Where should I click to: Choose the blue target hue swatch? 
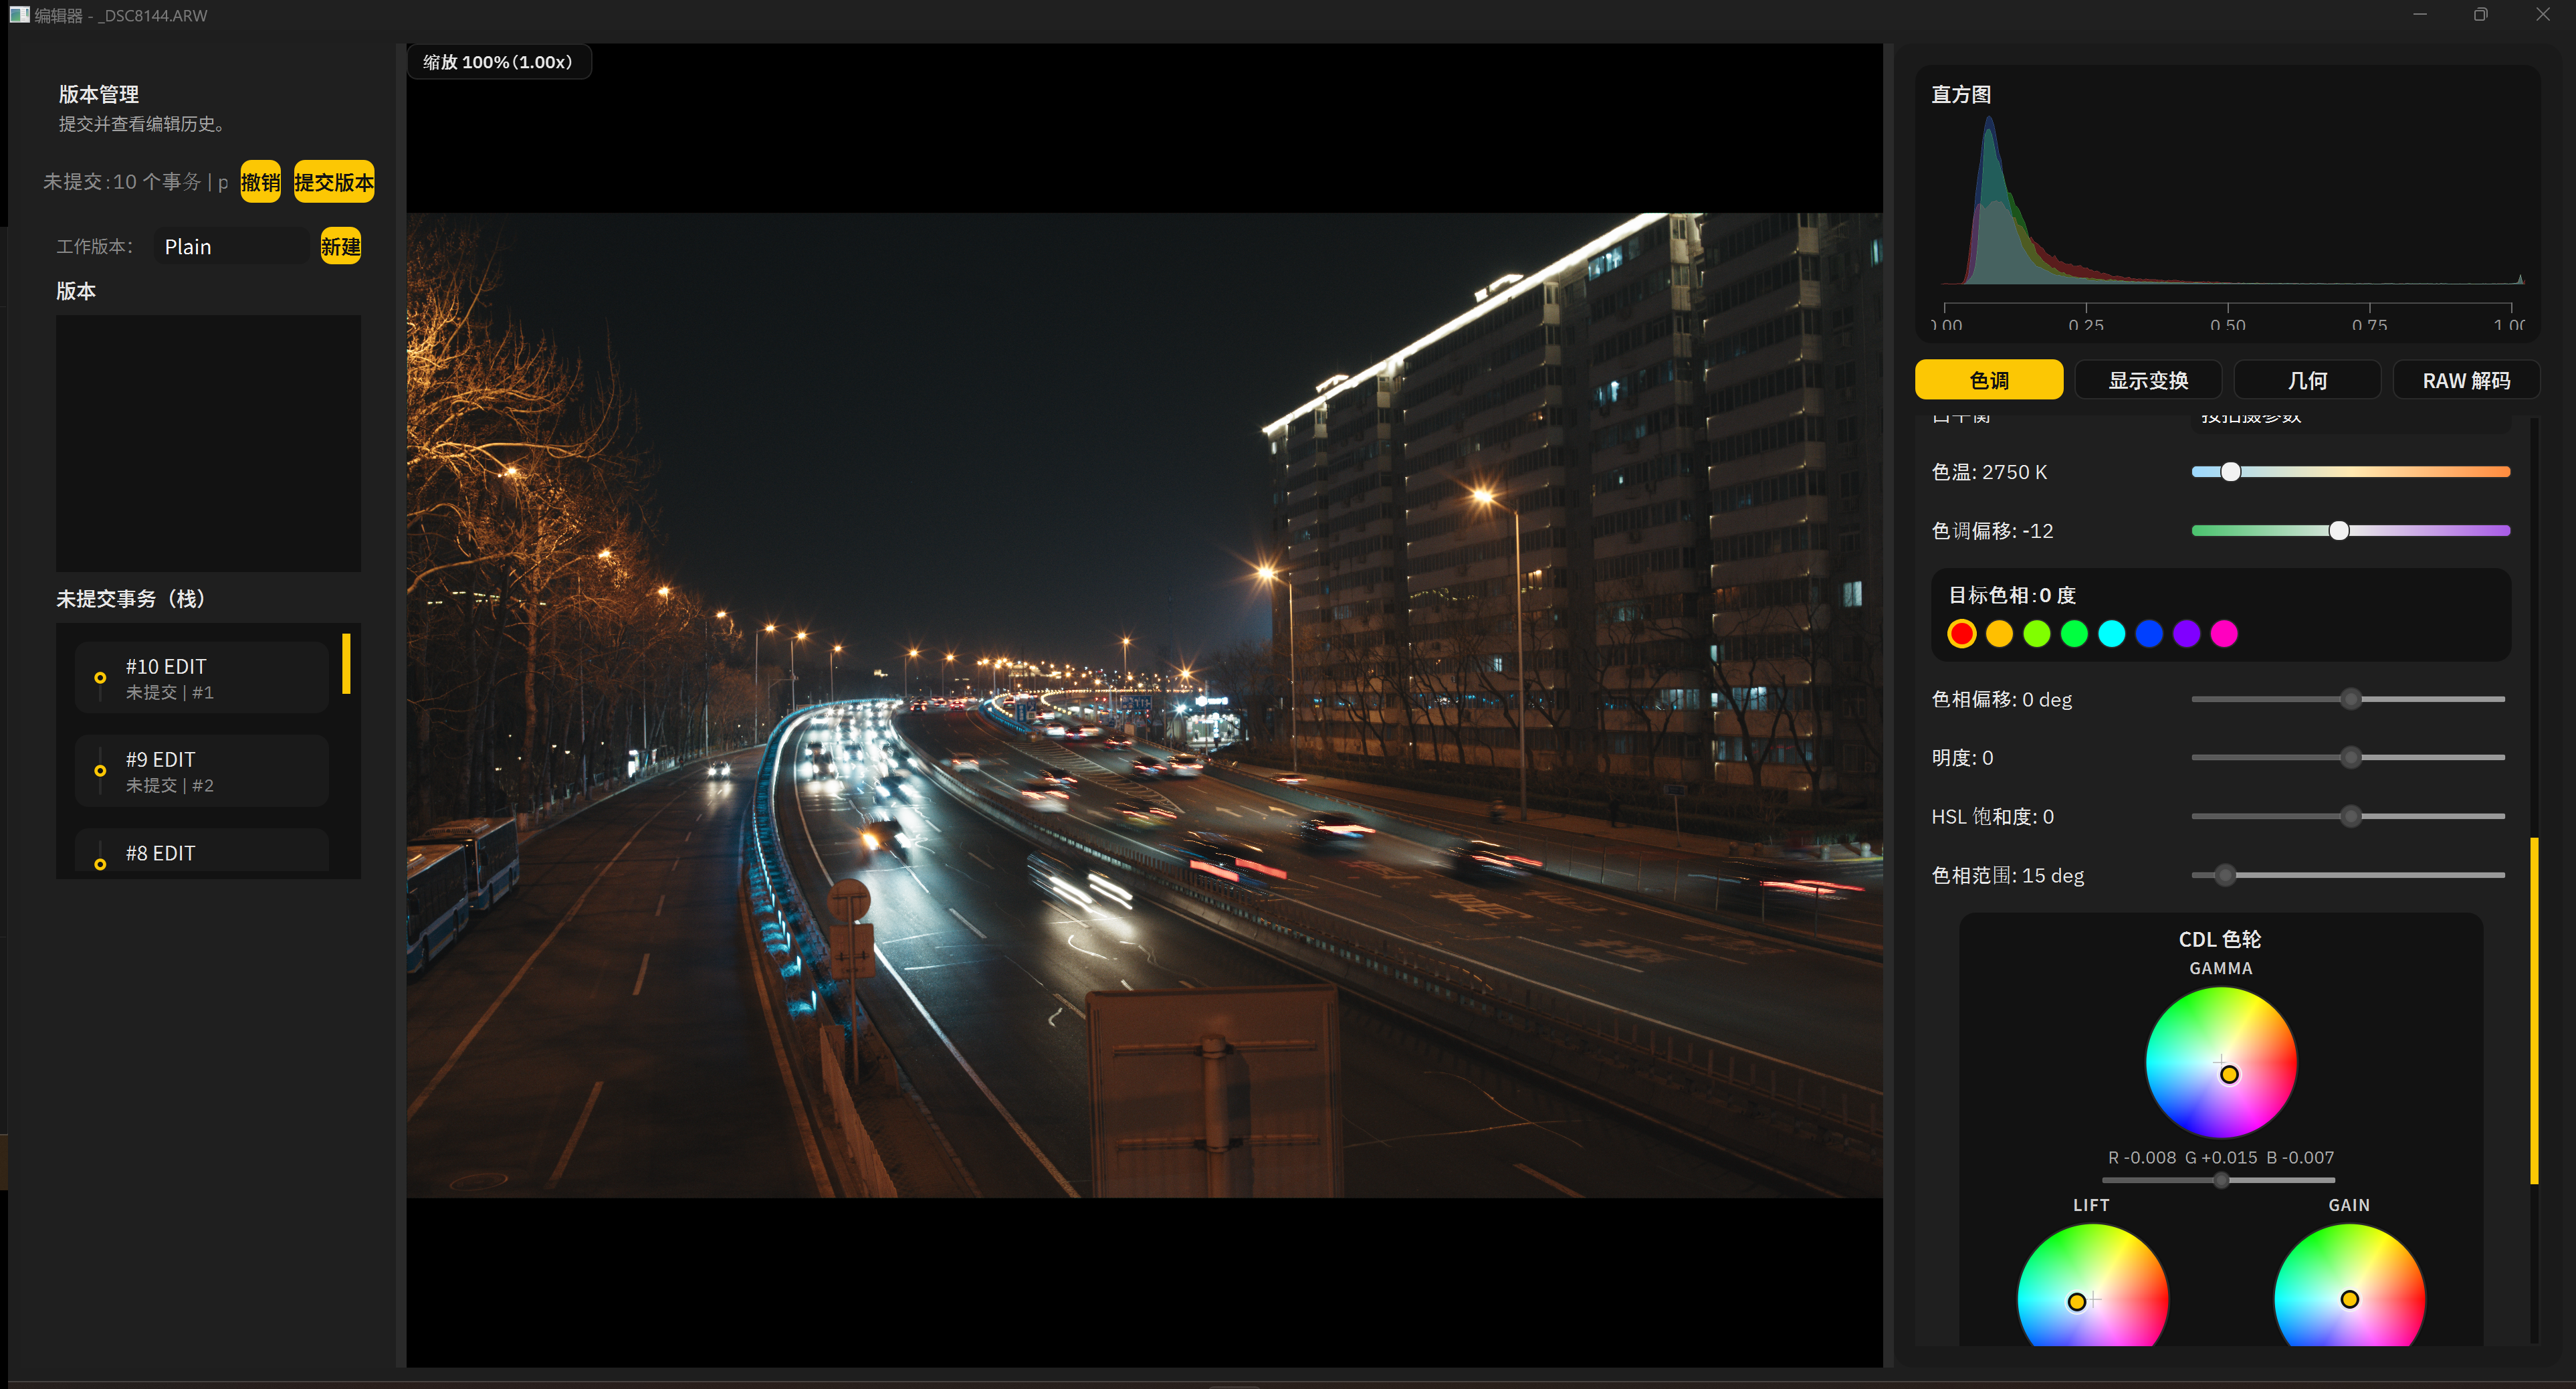tap(2149, 634)
